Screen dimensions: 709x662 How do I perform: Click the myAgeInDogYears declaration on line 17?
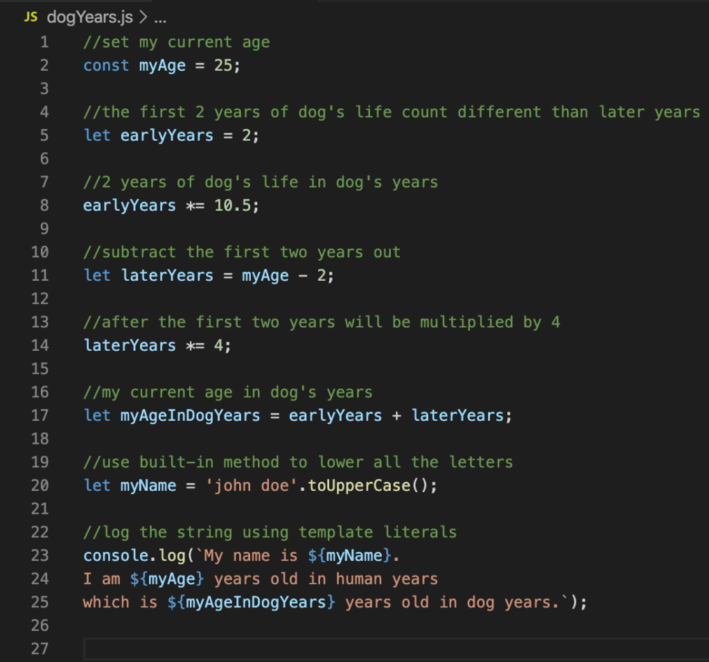[x=191, y=415]
